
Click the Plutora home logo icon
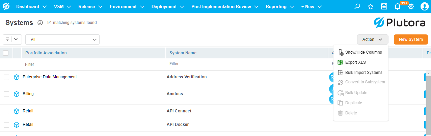tap(6, 6)
